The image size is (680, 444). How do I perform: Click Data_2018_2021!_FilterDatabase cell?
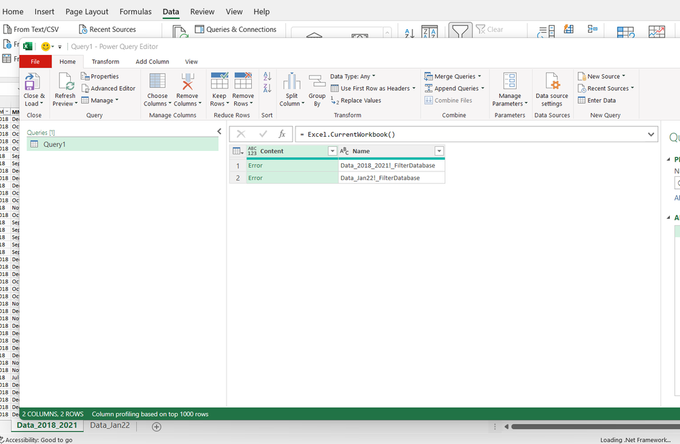[391, 165]
